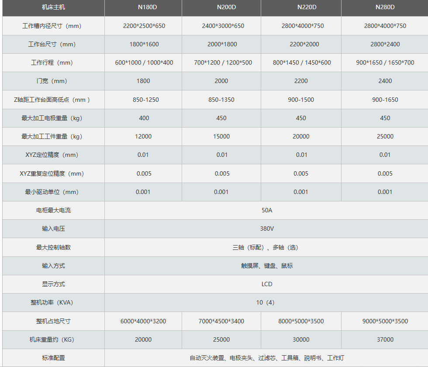Select the 标准配置 row label
The width and height of the screenshot is (428, 367).
tap(53, 358)
